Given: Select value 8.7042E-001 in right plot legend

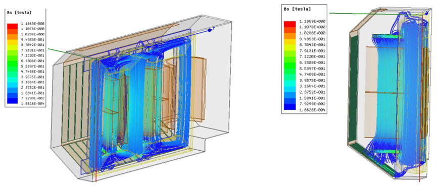Looking at the screenshot, I should coord(312,45).
